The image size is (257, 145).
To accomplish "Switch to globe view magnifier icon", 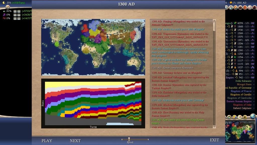I will point(253,116).
